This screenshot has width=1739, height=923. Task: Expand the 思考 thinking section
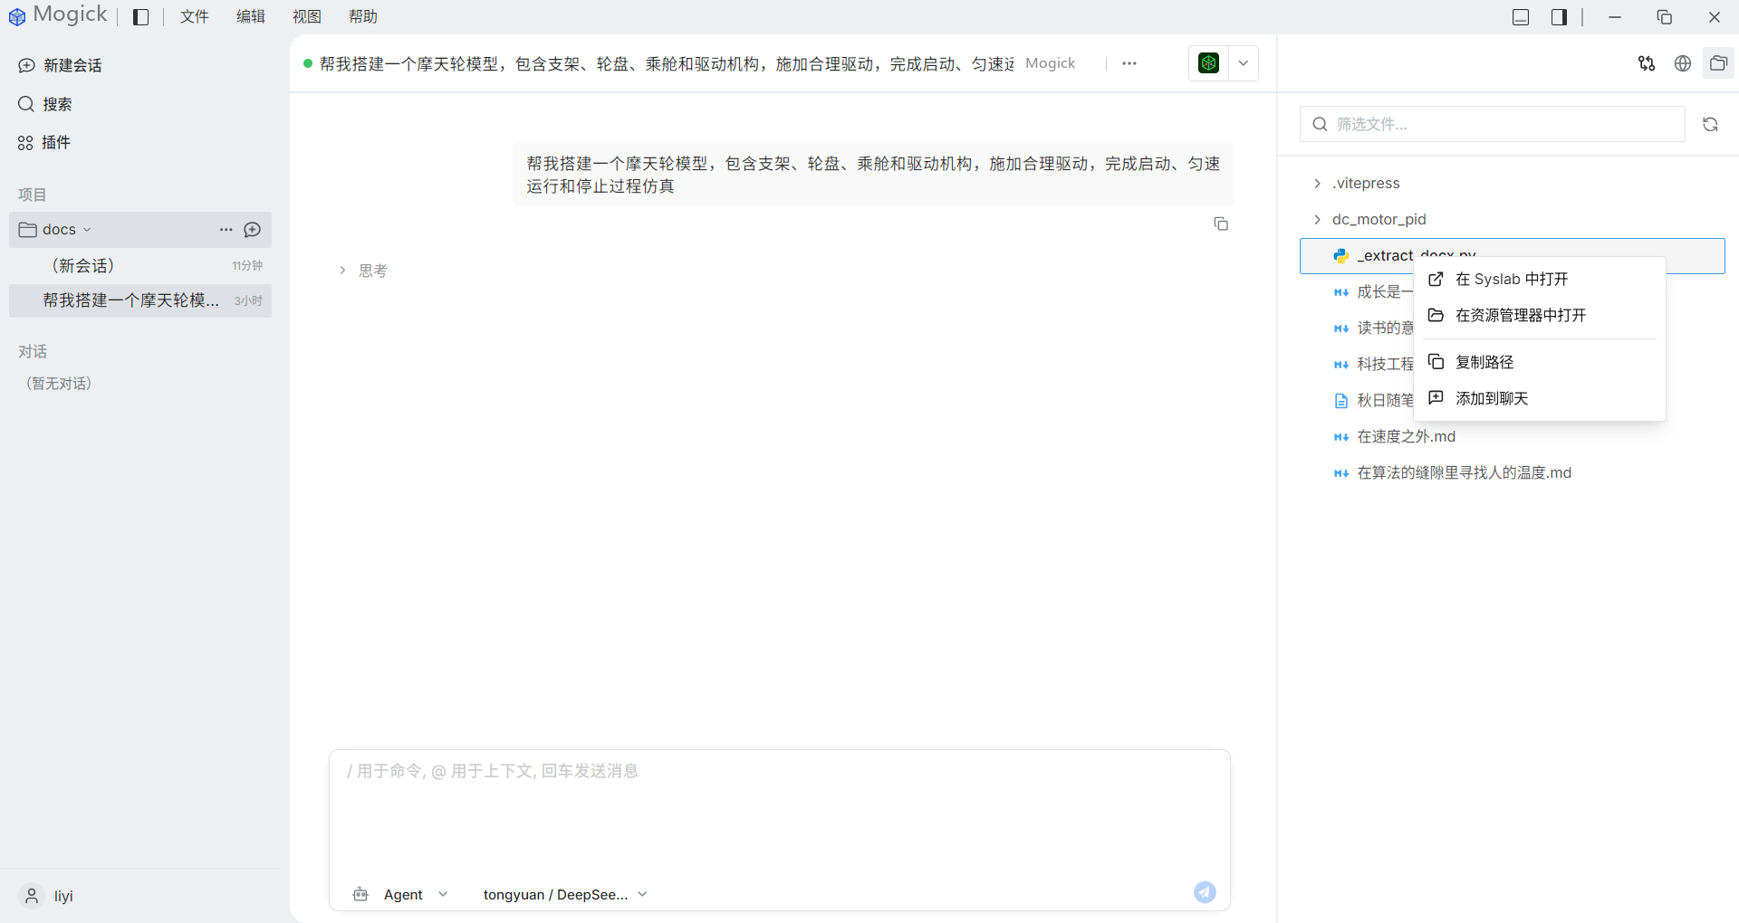point(363,271)
